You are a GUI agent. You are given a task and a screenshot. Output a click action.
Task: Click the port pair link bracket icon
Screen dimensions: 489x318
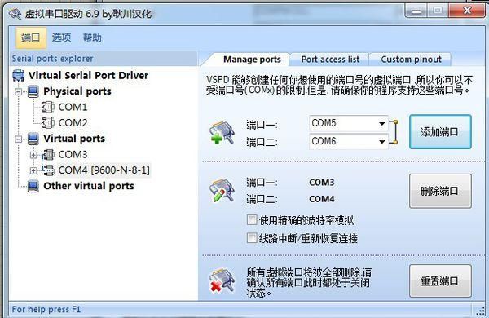pos(394,132)
